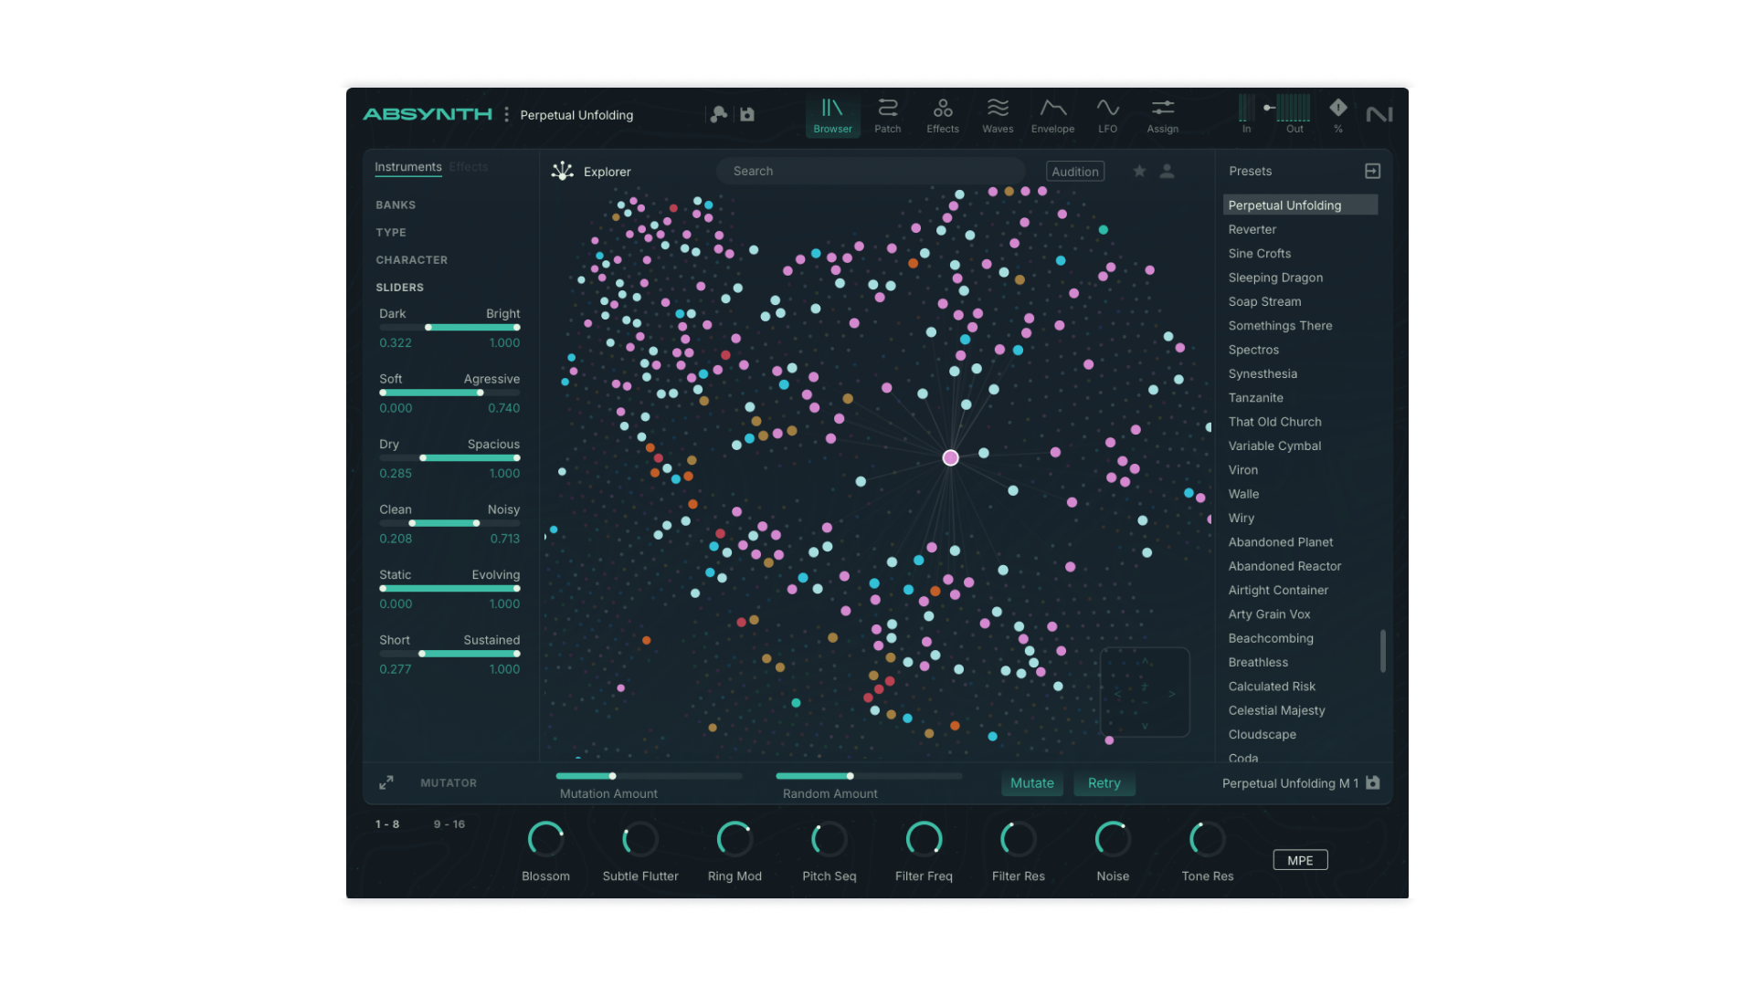
Task: Open the Envelope view
Action: tap(1052, 116)
